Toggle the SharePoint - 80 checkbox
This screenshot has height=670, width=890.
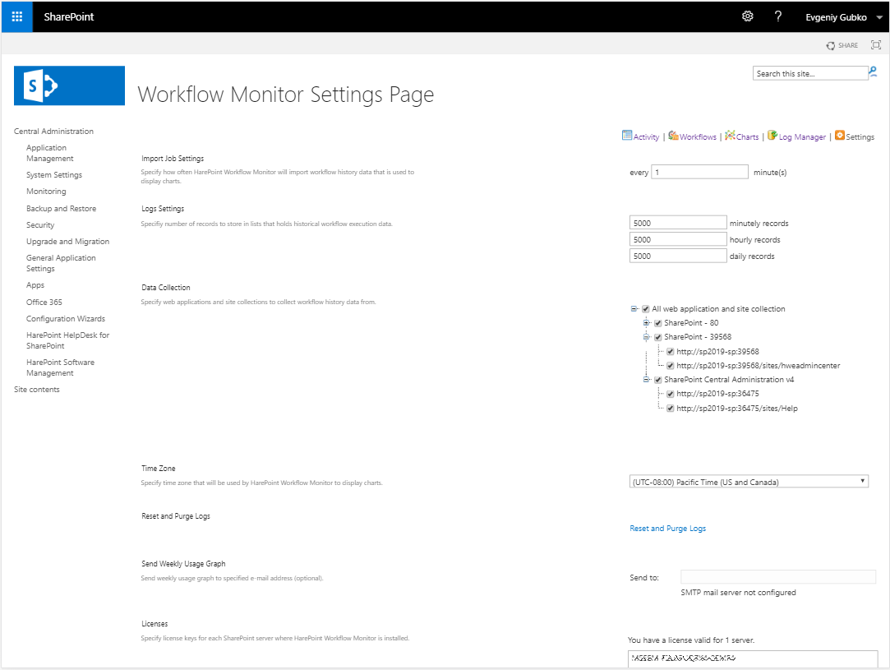point(658,323)
